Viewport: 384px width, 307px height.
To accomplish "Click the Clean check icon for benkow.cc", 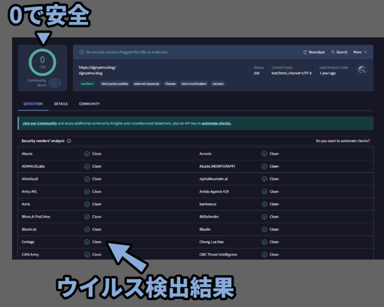I will [x=264, y=204].
